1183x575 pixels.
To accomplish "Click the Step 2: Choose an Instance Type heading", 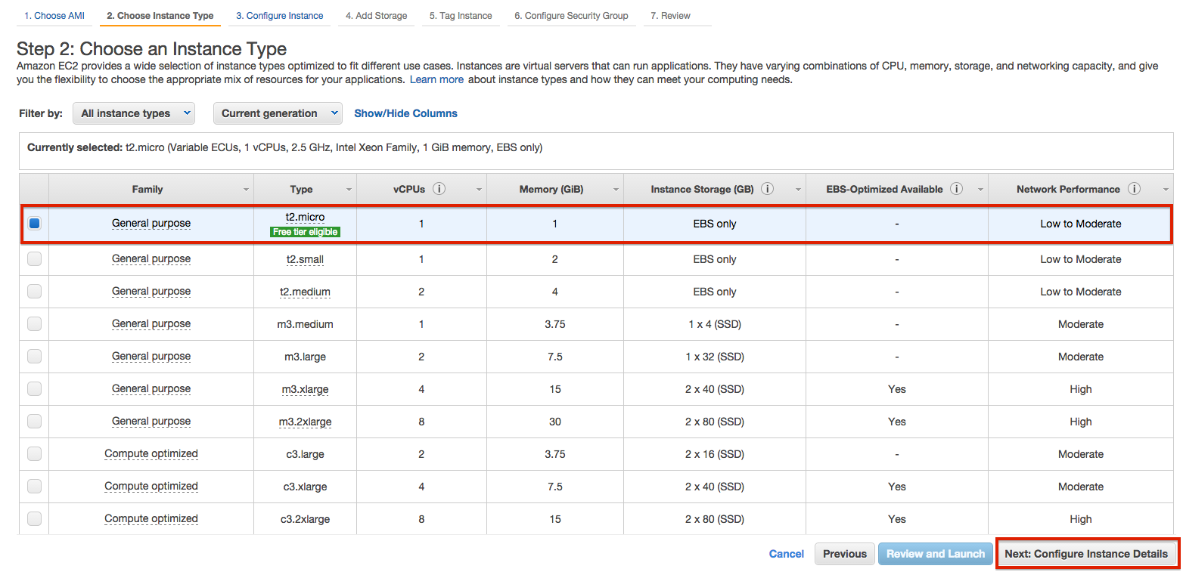I will (x=152, y=49).
